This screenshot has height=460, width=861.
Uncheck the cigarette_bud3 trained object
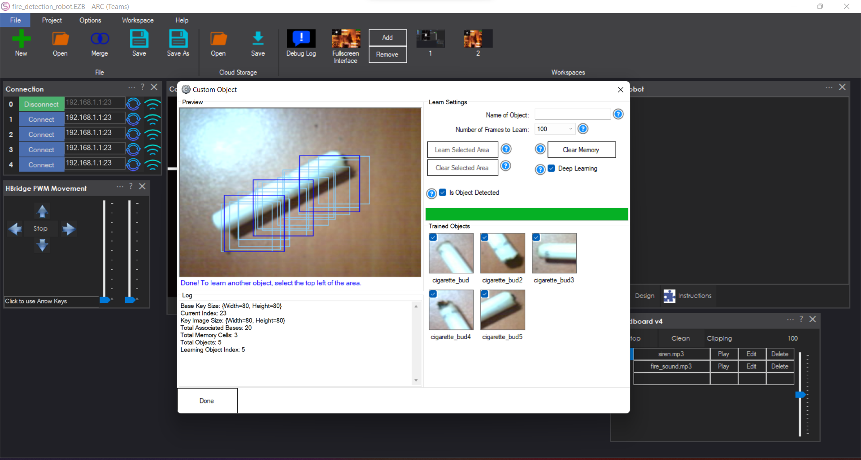[x=536, y=237]
